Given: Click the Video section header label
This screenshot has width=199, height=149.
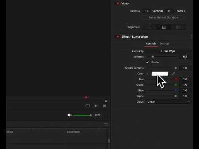Looking at the screenshot, I should 125,3.
